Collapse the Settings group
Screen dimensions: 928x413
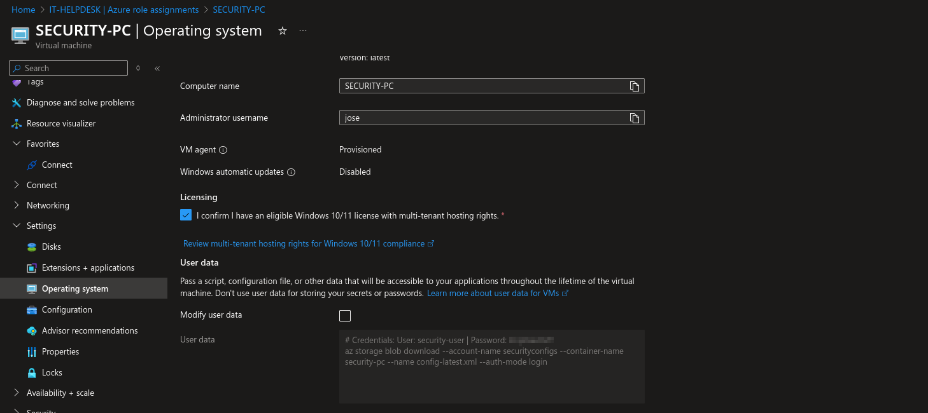(17, 226)
